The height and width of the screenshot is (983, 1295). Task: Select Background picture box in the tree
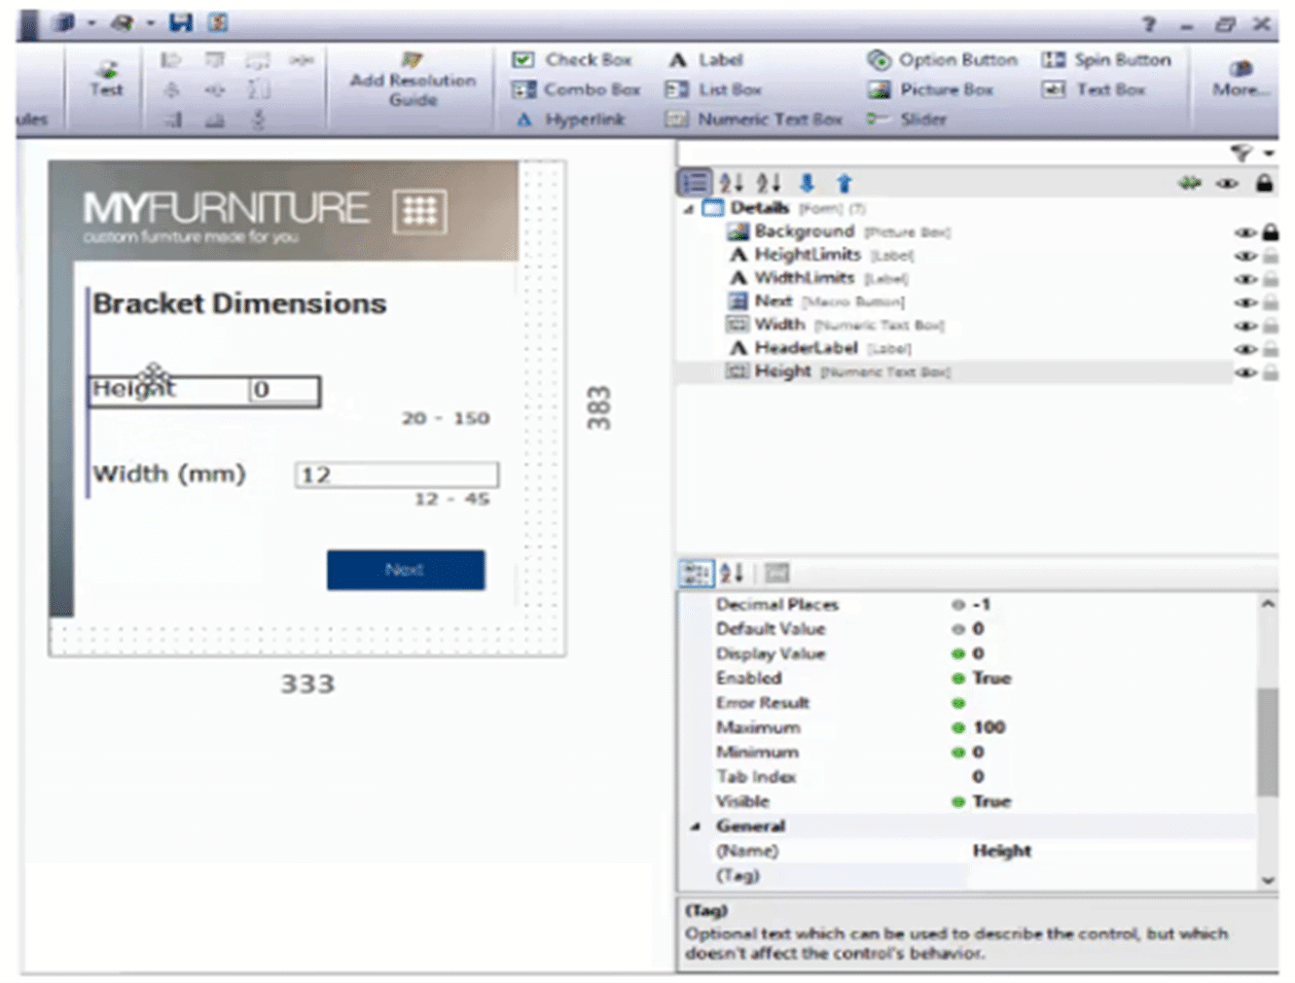click(x=838, y=231)
